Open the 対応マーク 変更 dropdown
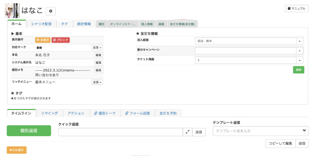317x156 pixels. pyautogui.click(x=97, y=48)
